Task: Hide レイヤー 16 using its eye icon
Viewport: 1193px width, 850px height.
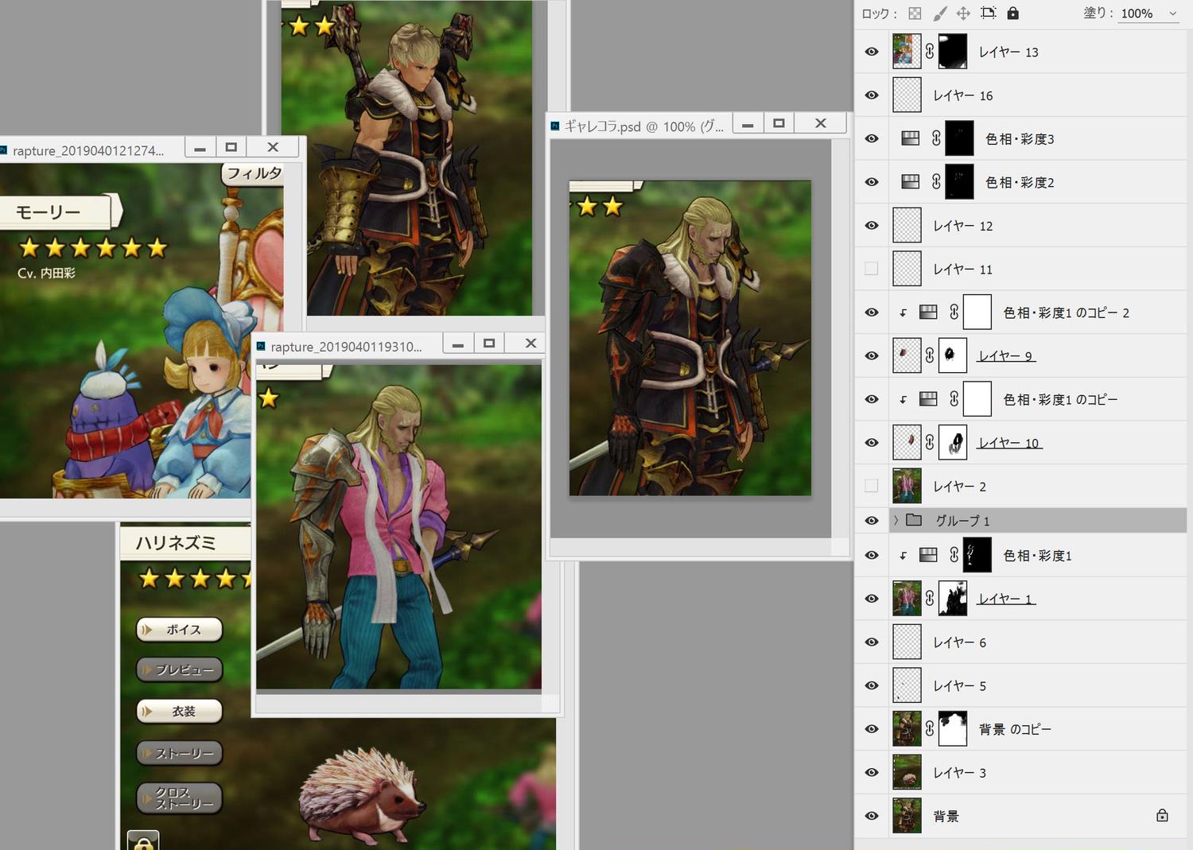Action: (872, 95)
